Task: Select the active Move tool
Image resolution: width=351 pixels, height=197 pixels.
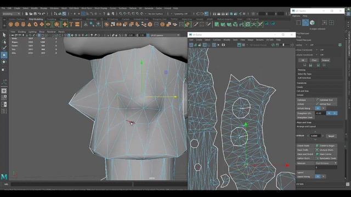Action: tap(4, 55)
